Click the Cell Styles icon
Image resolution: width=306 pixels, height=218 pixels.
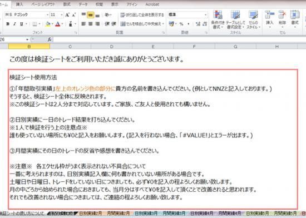point(253,19)
